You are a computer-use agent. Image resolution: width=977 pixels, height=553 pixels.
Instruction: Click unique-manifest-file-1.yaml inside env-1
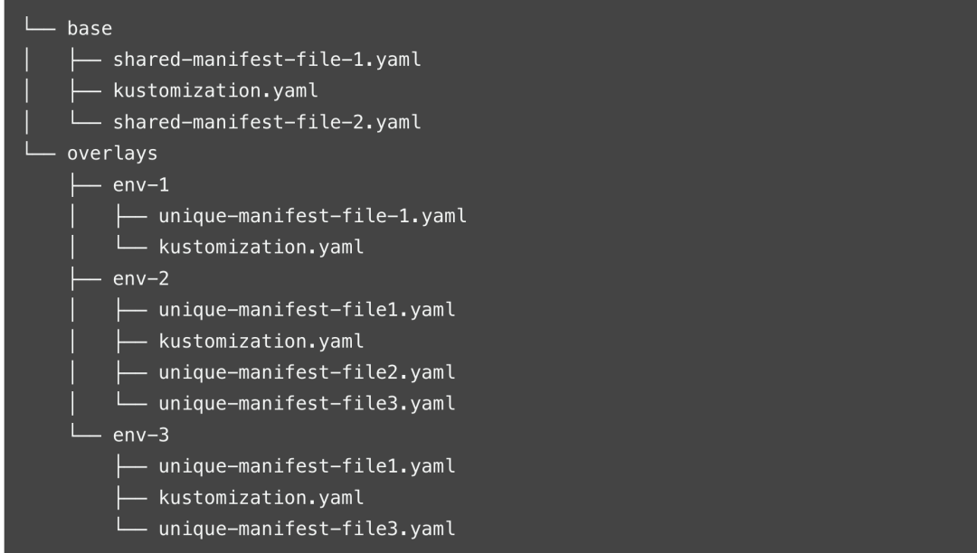[312, 216]
